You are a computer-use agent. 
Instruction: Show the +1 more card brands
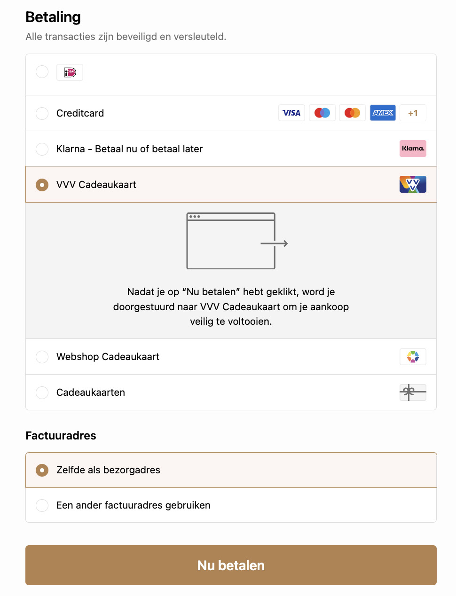click(x=413, y=113)
